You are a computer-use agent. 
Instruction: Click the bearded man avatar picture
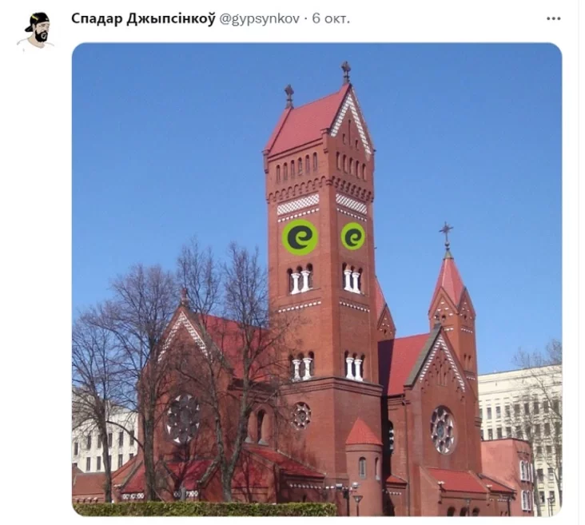coord(36,31)
